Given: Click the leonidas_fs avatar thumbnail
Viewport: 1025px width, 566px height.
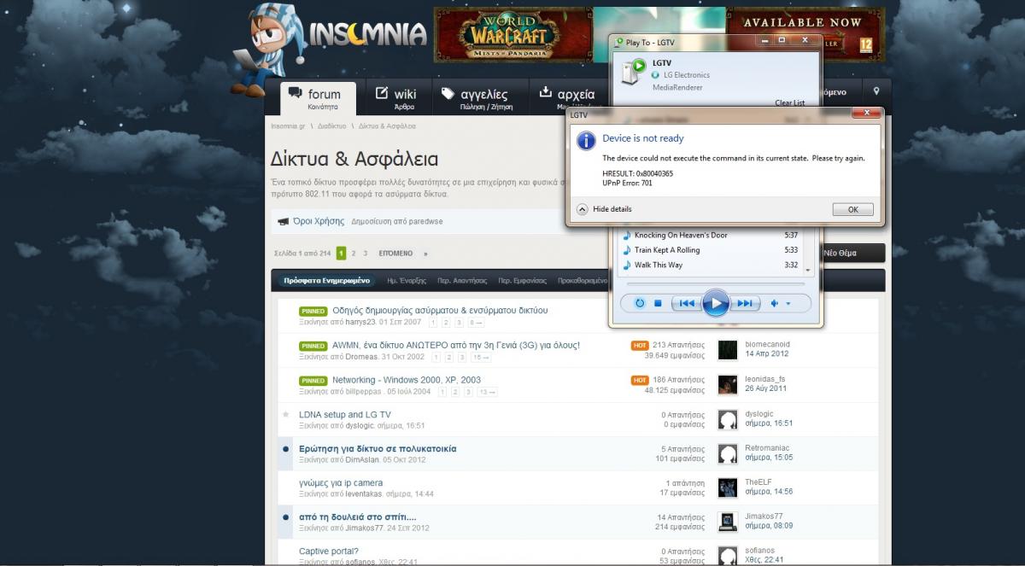Looking at the screenshot, I should pyautogui.click(x=727, y=385).
